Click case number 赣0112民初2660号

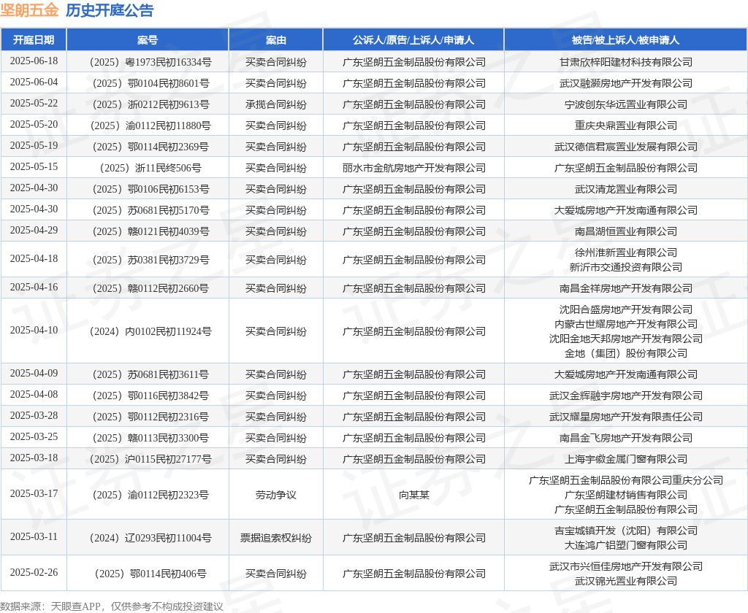tap(150, 288)
